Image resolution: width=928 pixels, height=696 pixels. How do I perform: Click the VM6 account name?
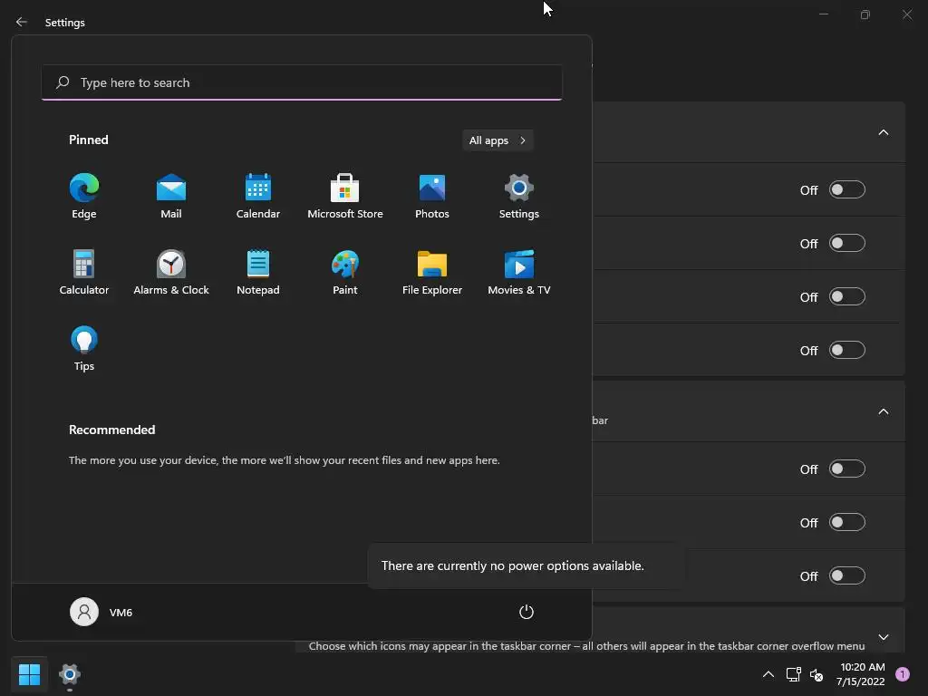click(121, 613)
